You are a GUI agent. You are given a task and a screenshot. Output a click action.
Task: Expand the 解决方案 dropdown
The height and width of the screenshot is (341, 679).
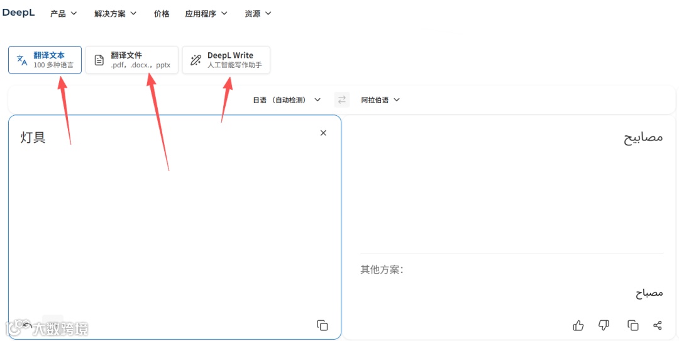pyautogui.click(x=115, y=13)
